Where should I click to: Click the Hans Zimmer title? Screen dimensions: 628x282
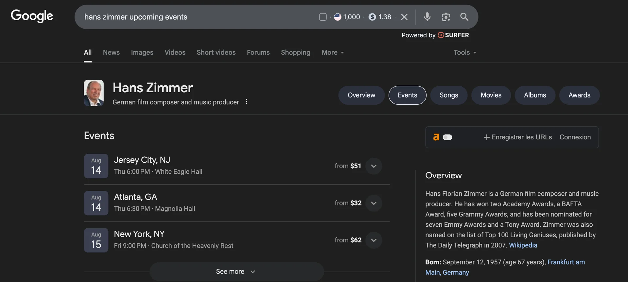pyautogui.click(x=153, y=88)
